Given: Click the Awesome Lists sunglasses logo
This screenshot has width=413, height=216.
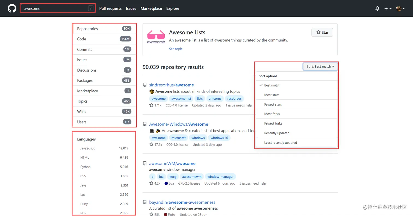Looking at the screenshot, I should tap(156, 37).
